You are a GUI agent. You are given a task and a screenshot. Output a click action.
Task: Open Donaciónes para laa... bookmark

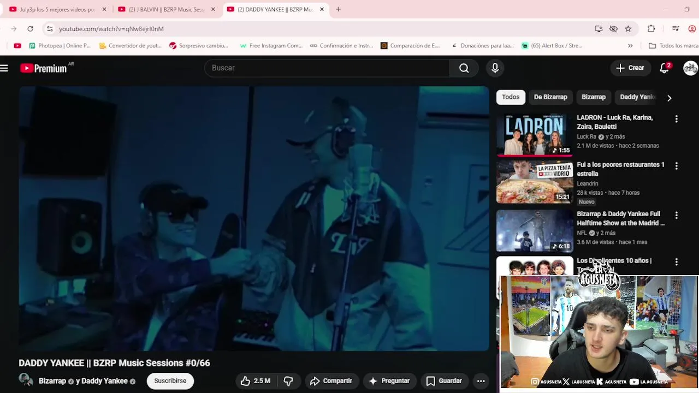point(482,46)
